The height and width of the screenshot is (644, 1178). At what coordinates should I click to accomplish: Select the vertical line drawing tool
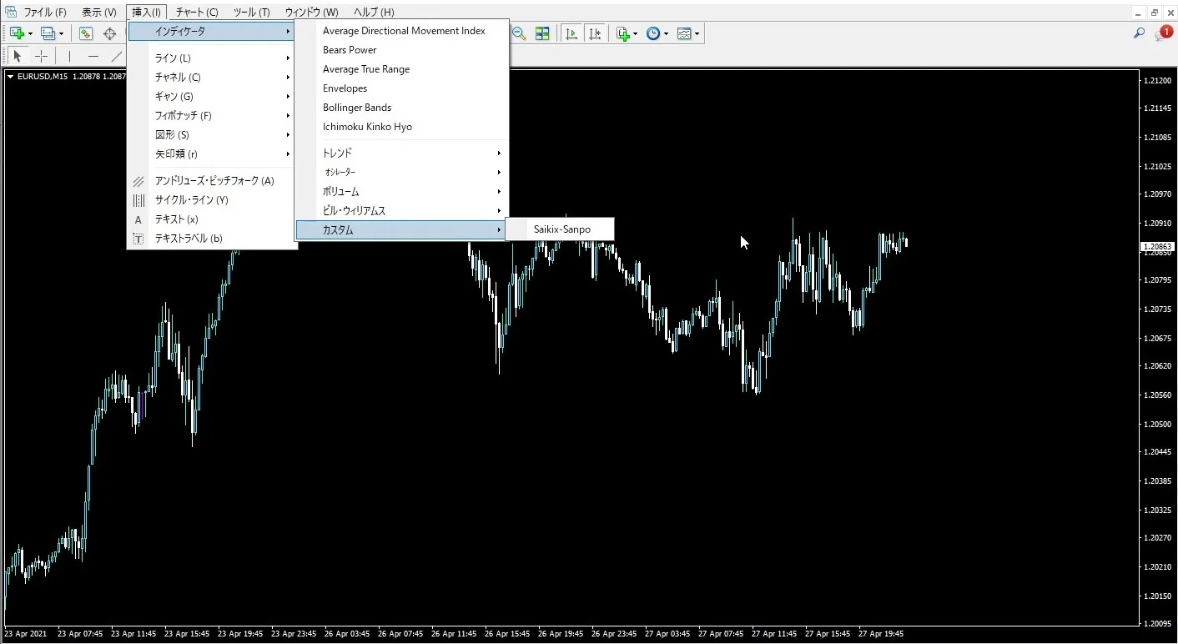[69, 56]
